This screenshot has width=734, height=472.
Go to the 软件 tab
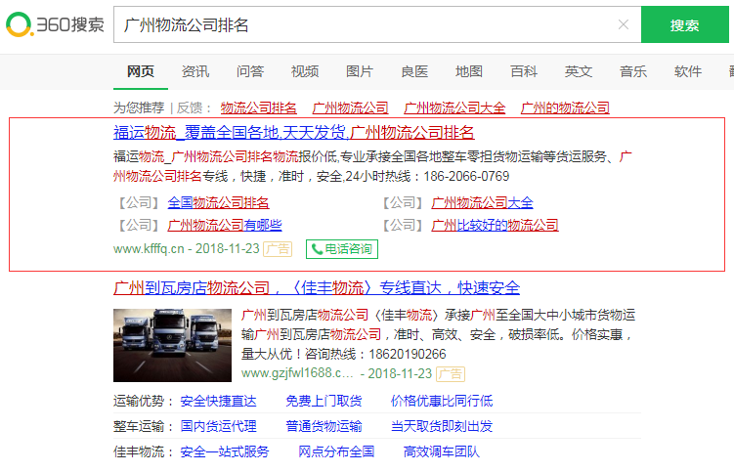688,71
